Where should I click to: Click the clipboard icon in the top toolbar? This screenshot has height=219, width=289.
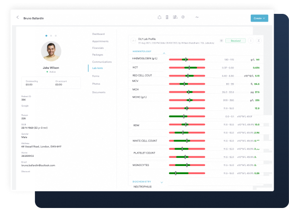point(167,18)
